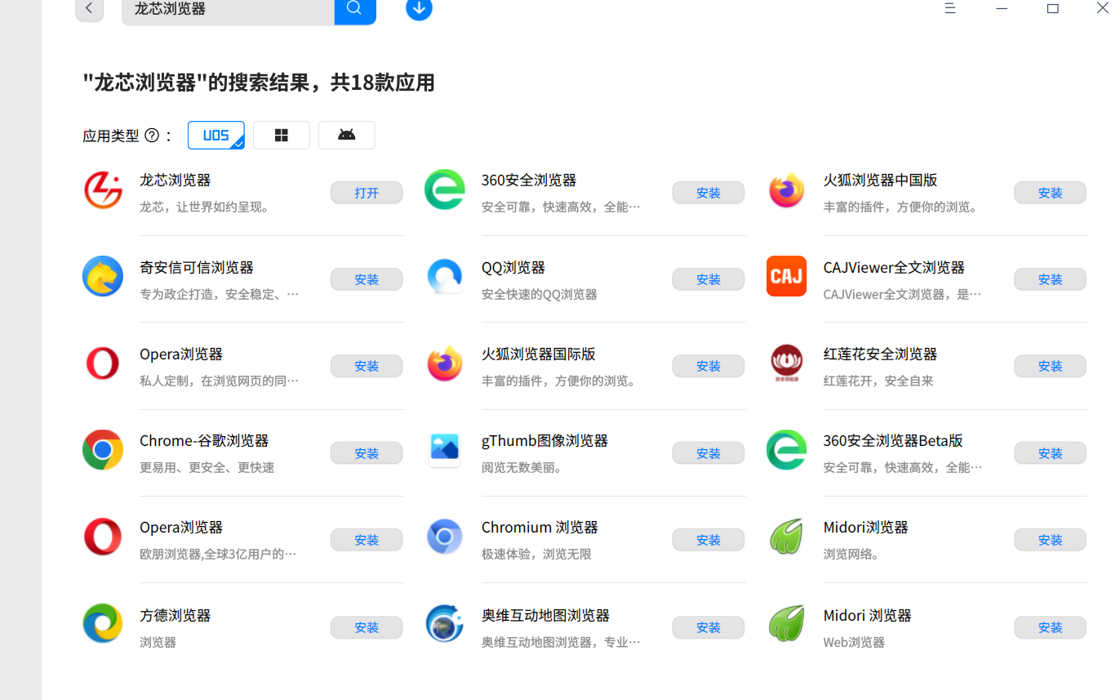The width and height of the screenshot is (1120, 700).
Task: Open the hamburger main menu
Action: tap(950, 8)
